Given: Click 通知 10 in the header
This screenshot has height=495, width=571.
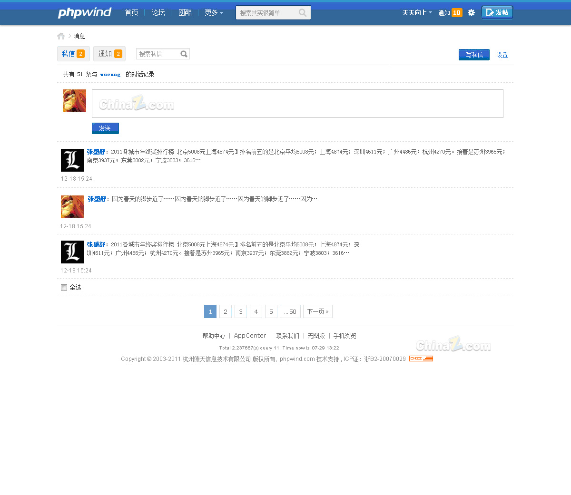Looking at the screenshot, I should [x=450, y=13].
